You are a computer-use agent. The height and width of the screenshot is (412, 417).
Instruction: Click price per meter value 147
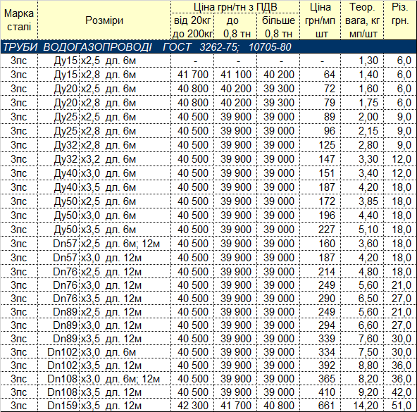point(320,159)
